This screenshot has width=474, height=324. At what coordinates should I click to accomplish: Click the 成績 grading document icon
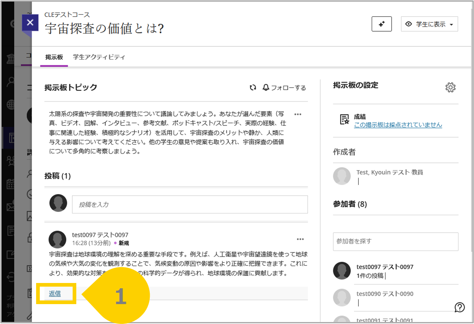coord(344,119)
